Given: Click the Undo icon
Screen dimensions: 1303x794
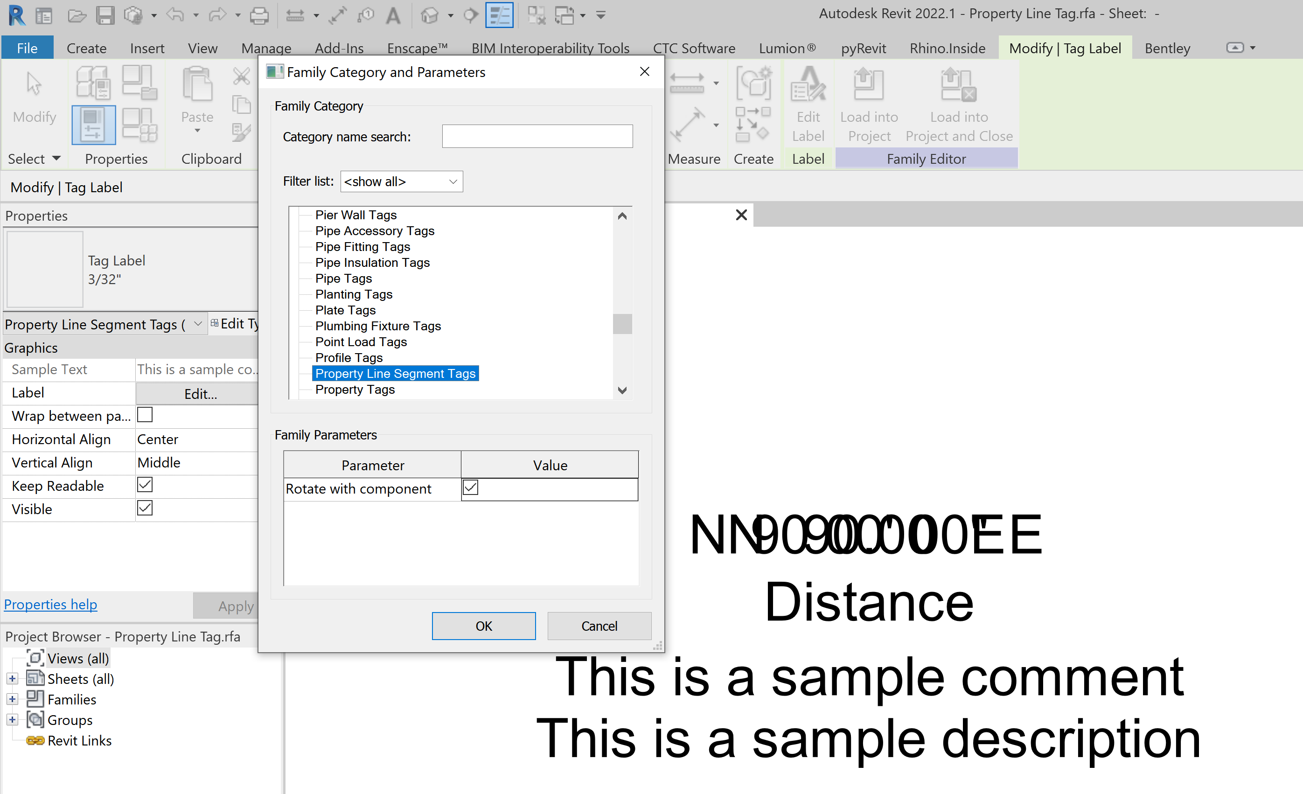Looking at the screenshot, I should (174, 15).
